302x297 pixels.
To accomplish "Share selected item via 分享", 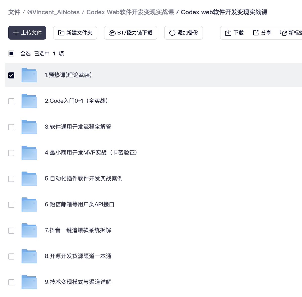I will pyautogui.click(x=262, y=33).
